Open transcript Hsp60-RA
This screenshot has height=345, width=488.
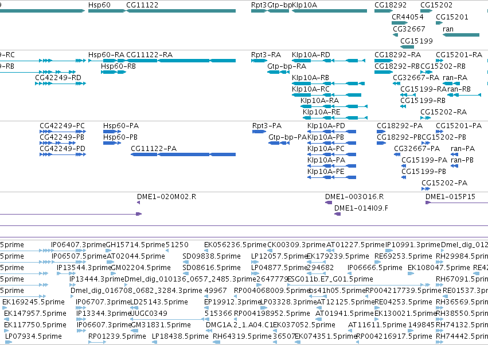pyautogui.click(x=107, y=55)
